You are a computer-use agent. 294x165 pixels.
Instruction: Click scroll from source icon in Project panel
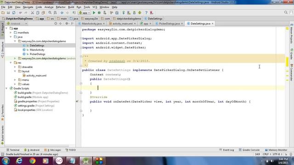point(56,23)
